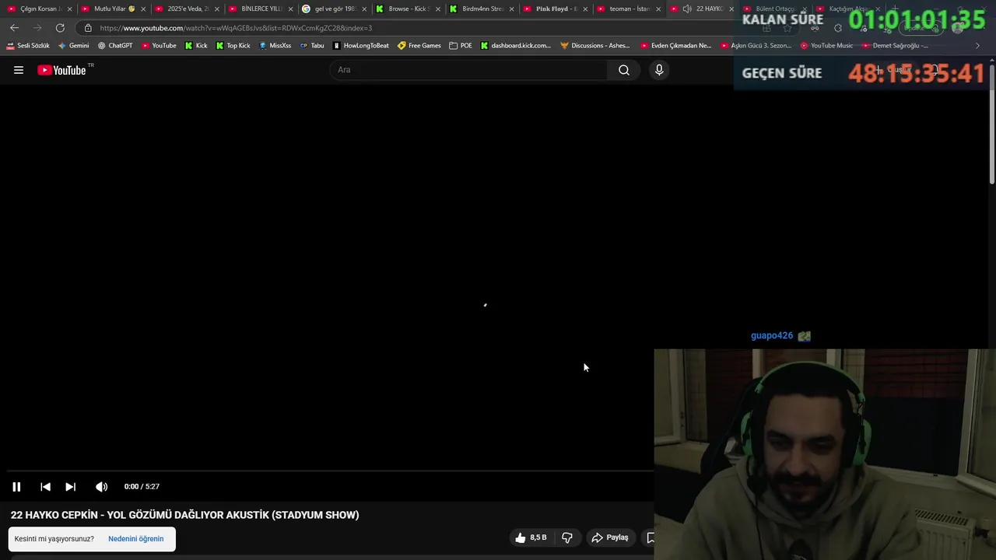
Task: Open 'Tabu' bookmark
Action: point(312,46)
